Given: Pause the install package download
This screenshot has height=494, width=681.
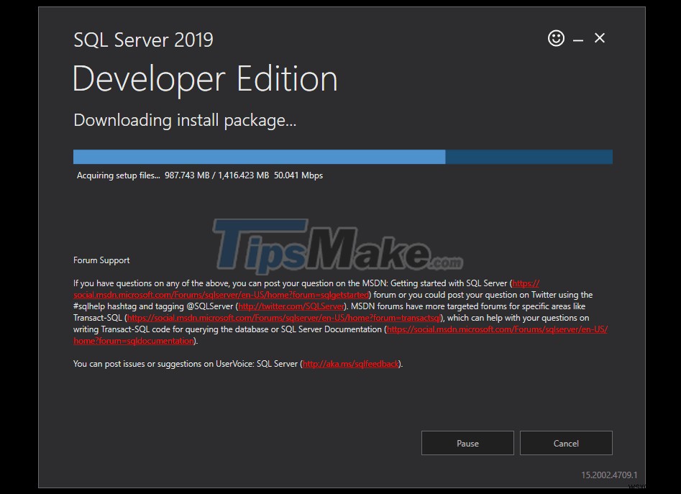Looking at the screenshot, I should [467, 443].
